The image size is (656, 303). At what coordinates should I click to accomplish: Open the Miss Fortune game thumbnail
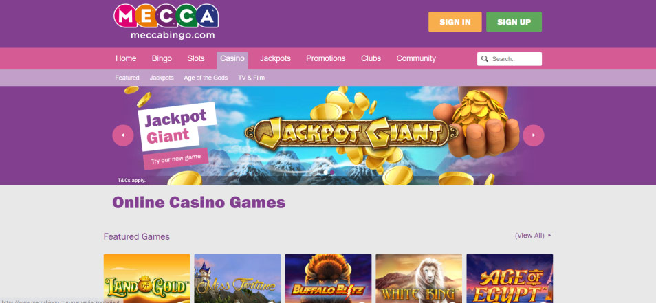(x=237, y=278)
